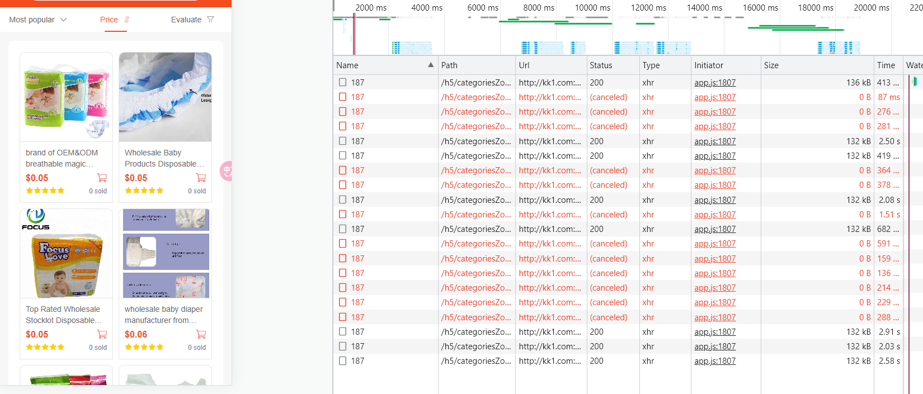Open the Focus Love diaper product image
Image resolution: width=923 pixels, height=394 pixels.
coord(66,254)
